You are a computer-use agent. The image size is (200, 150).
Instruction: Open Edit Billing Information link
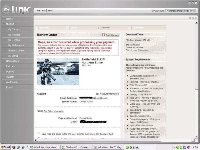pos(54,111)
